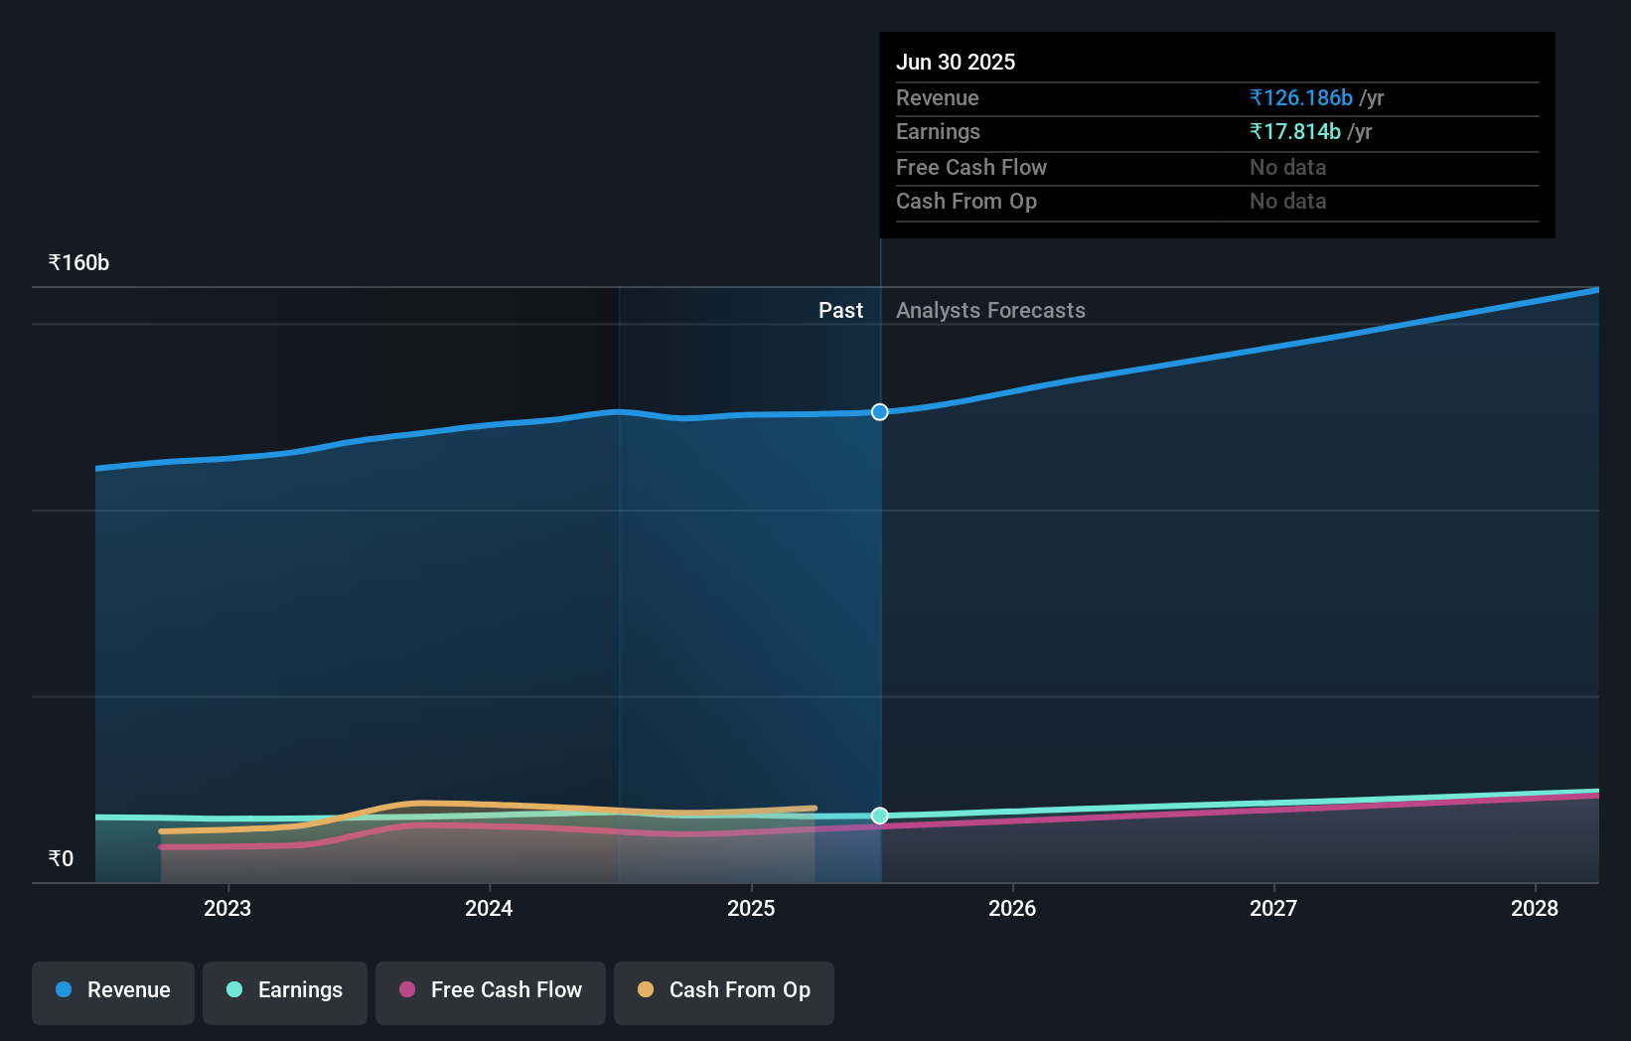1631x1041 pixels.
Task: Click the Free Cash Flow legend button
Action: tap(490, 991)
